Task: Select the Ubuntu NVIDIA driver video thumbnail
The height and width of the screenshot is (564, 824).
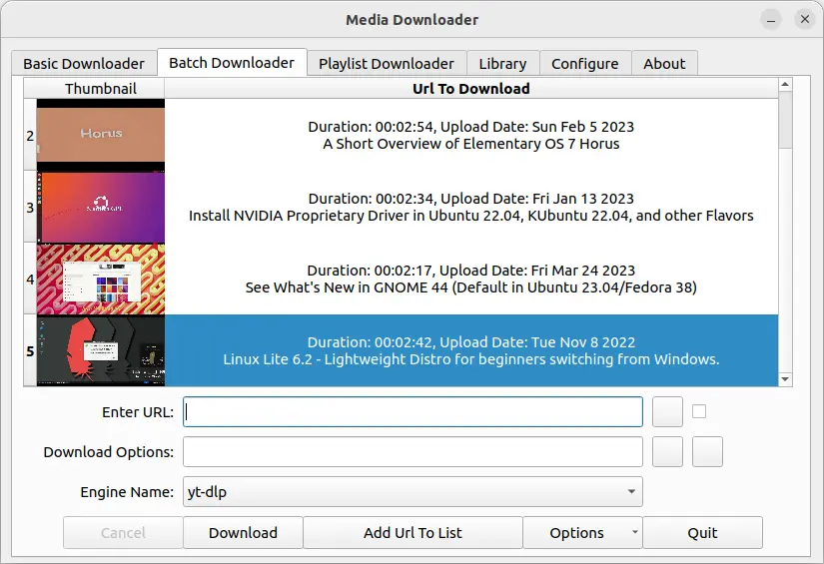Action: coord(101,207)
